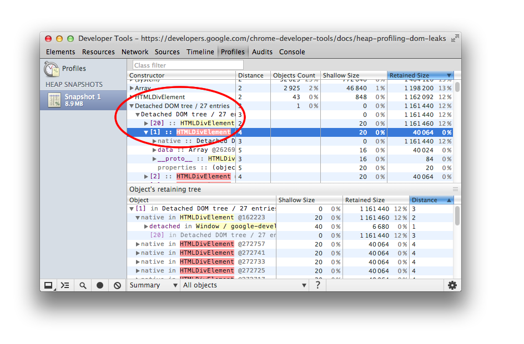Select the Snapshot 1 heap snapshot icon
Image resolution: width=524 pixels, height=344 pixels.
pos(54,100)
